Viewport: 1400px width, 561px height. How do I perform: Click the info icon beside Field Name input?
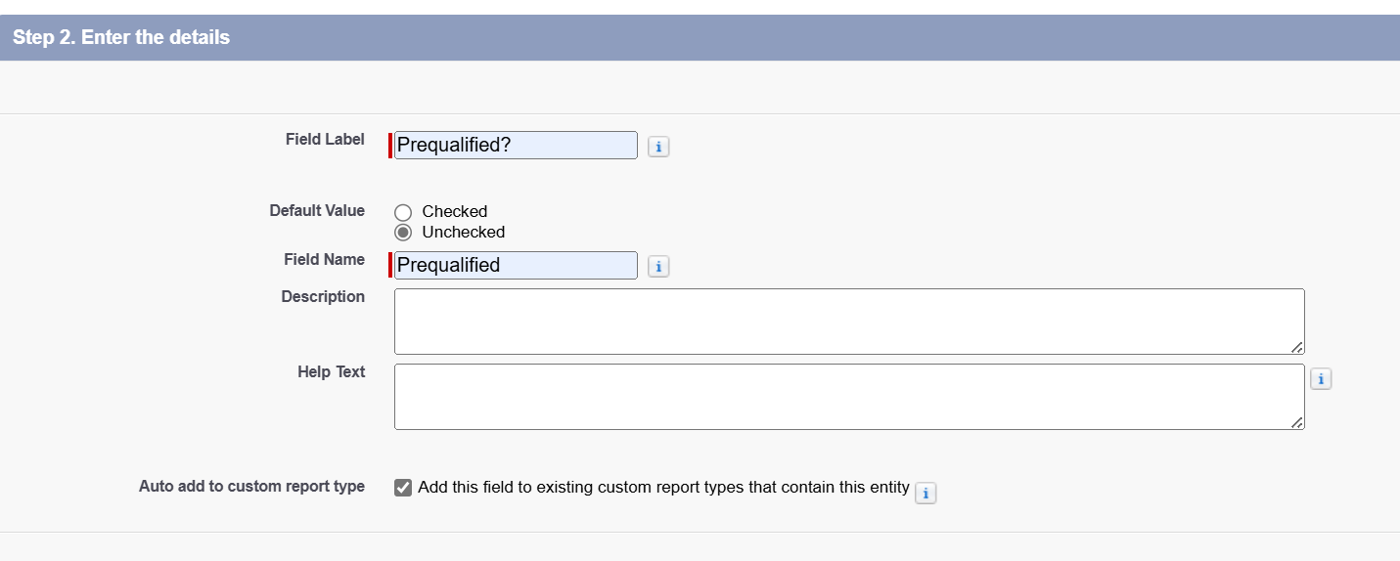coord(658,267)
